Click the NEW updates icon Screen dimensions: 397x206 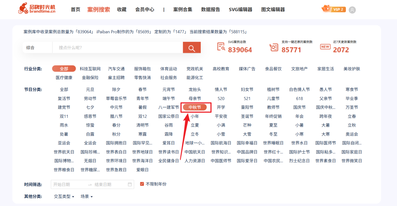click(x=325, y=47)
